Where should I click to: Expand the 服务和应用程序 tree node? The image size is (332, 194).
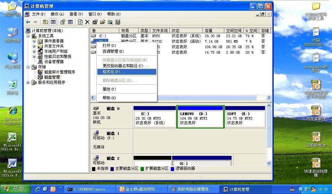(x=28, y=82)
